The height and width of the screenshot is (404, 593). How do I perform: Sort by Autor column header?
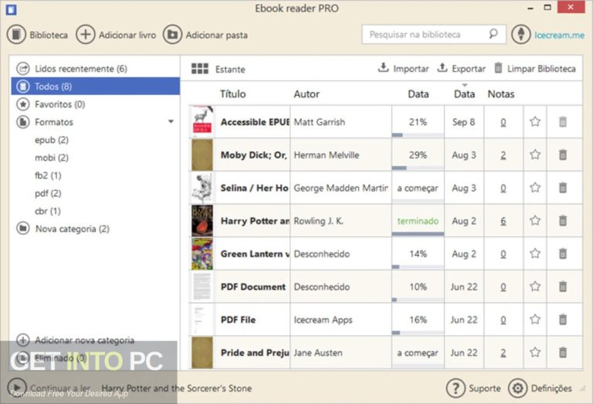307,93
